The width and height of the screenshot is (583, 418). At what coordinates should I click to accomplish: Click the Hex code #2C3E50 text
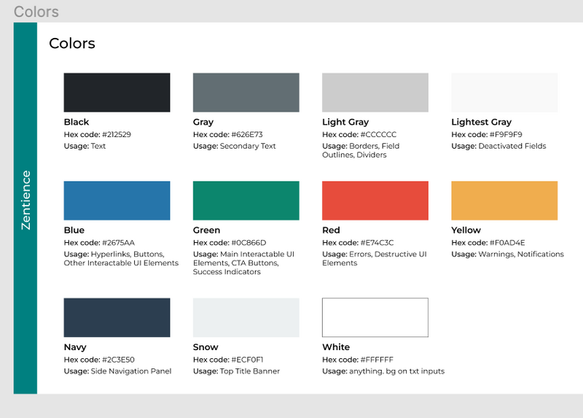tap(99, 360)
